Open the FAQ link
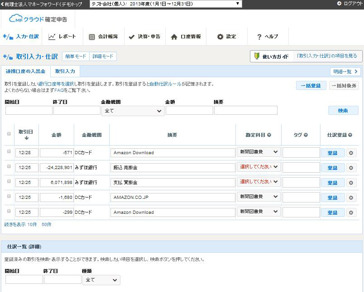Image resolution: width=364 pixels, height=292 pixels. pos(59,90)
